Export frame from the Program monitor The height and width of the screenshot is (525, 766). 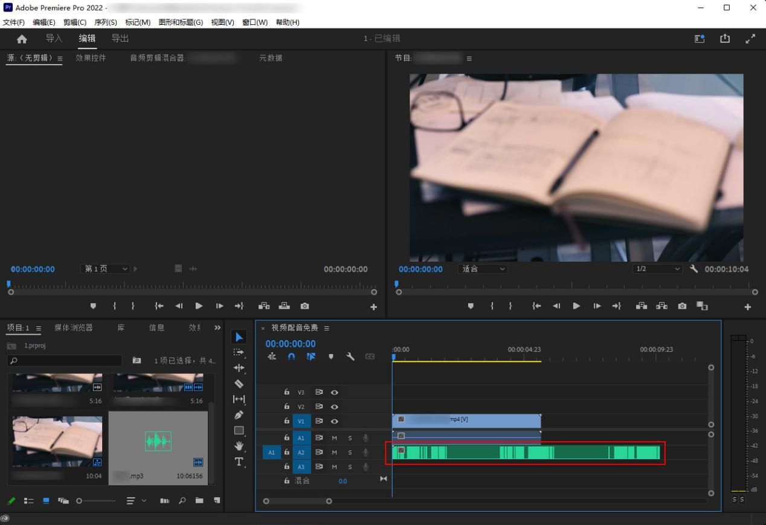click(682, 306)
